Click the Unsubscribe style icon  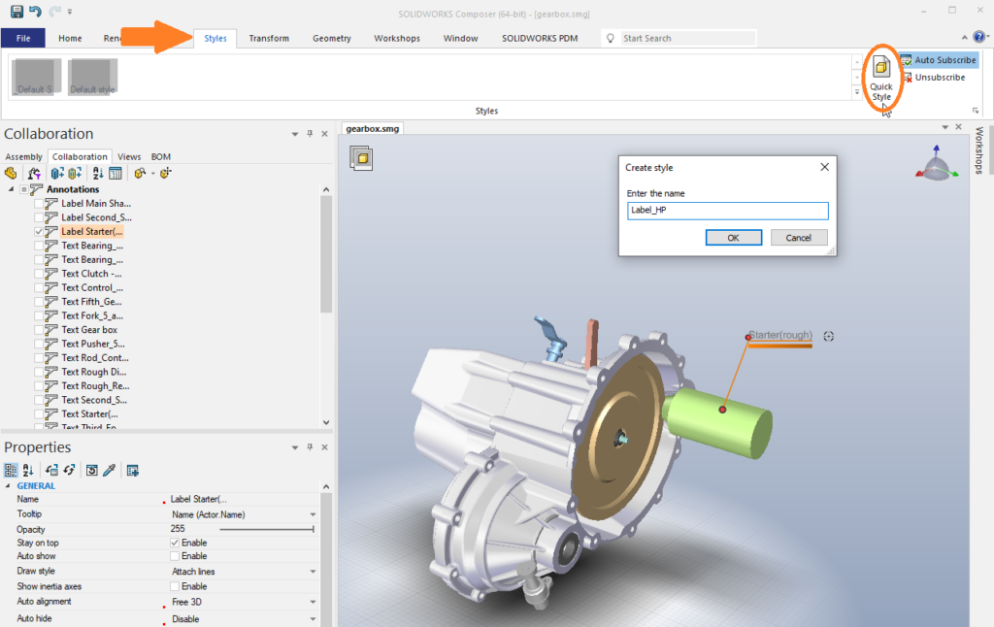coord(907,78)
